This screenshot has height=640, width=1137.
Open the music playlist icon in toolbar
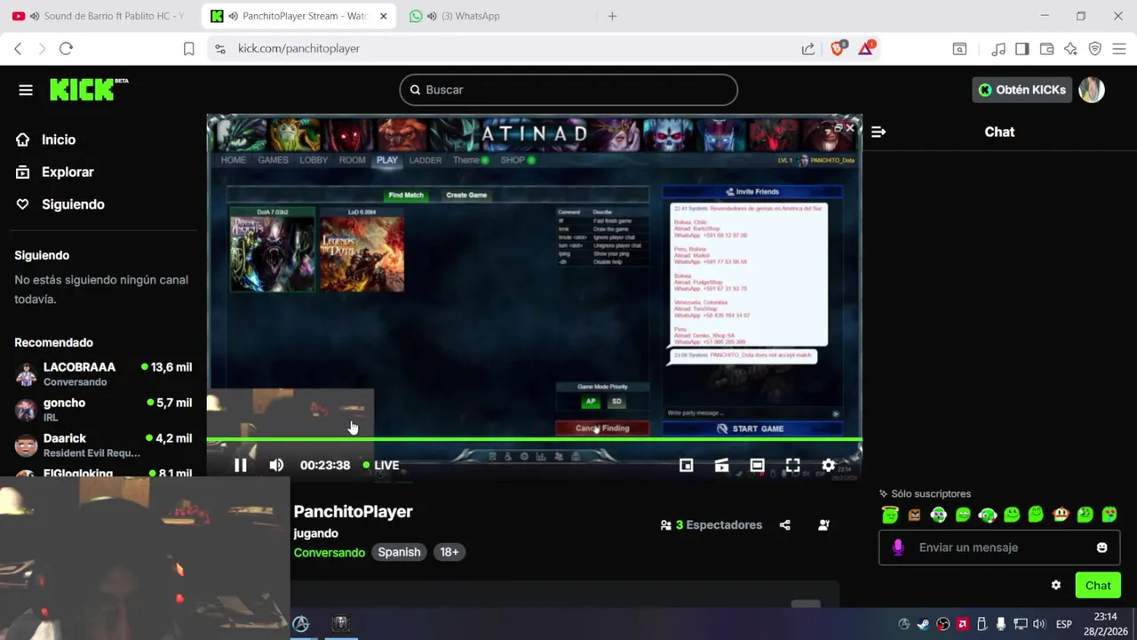[x=998, y=49]
